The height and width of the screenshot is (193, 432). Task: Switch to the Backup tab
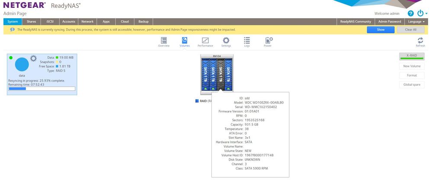[144, 22]
